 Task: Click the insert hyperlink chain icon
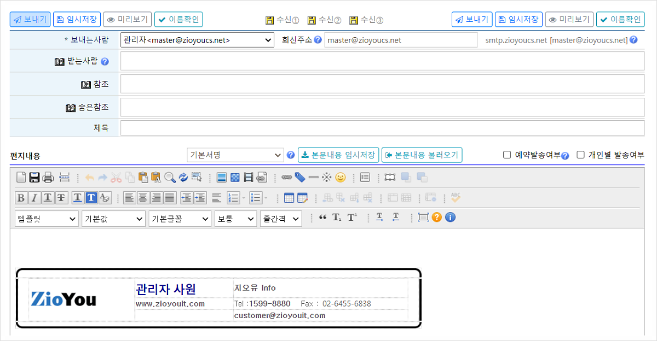pyautogui.click(x=286, y=177)
